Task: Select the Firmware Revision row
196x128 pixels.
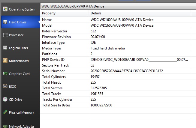Action: tap(56, 37)
